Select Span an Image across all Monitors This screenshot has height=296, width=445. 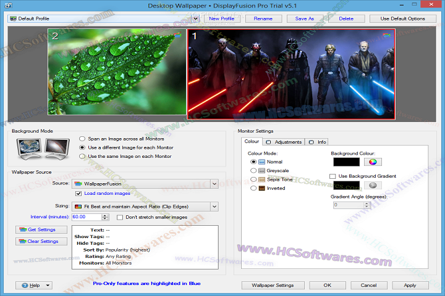pos(82,139)
